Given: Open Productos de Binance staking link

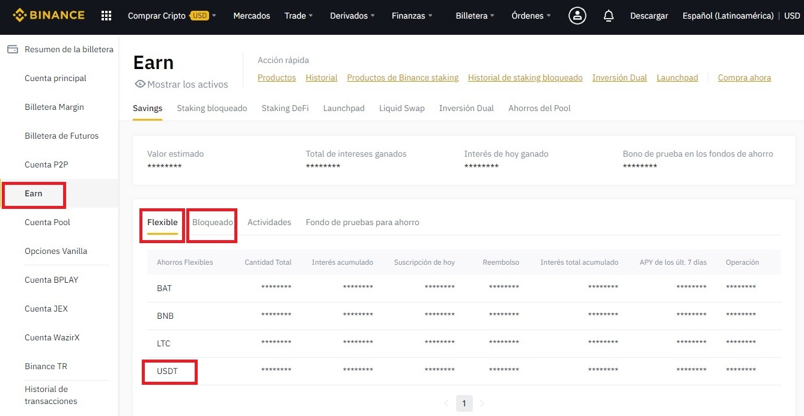Looking at the screenshot, I should point(403,77).
